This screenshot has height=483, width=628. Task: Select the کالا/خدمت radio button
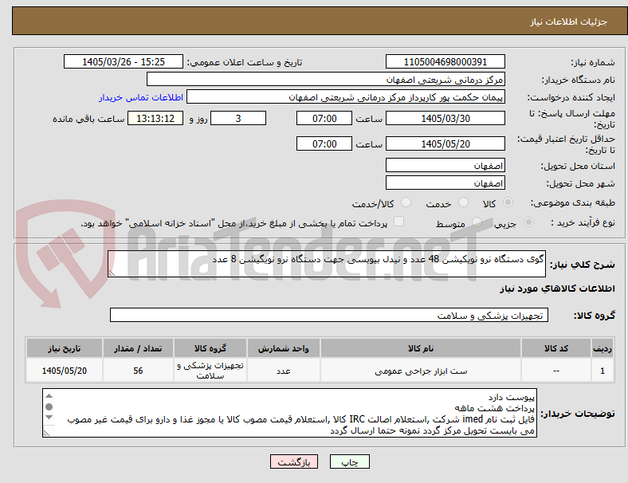pos(406,202)
